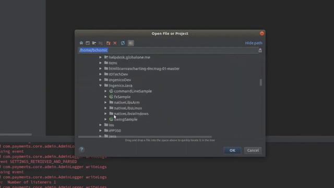The width and height of the screenshot is (334, 188).
Task: Collapse the IngenicoJava folder
Action: coord(100,86)
